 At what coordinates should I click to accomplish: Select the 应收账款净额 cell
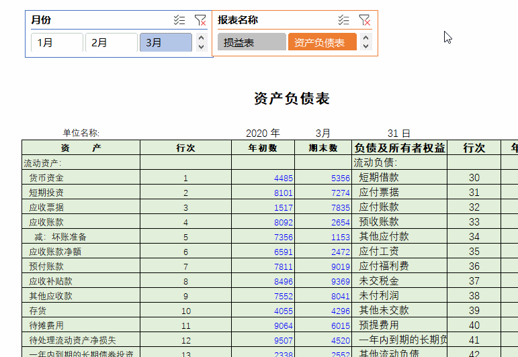(x=81, y=252)
